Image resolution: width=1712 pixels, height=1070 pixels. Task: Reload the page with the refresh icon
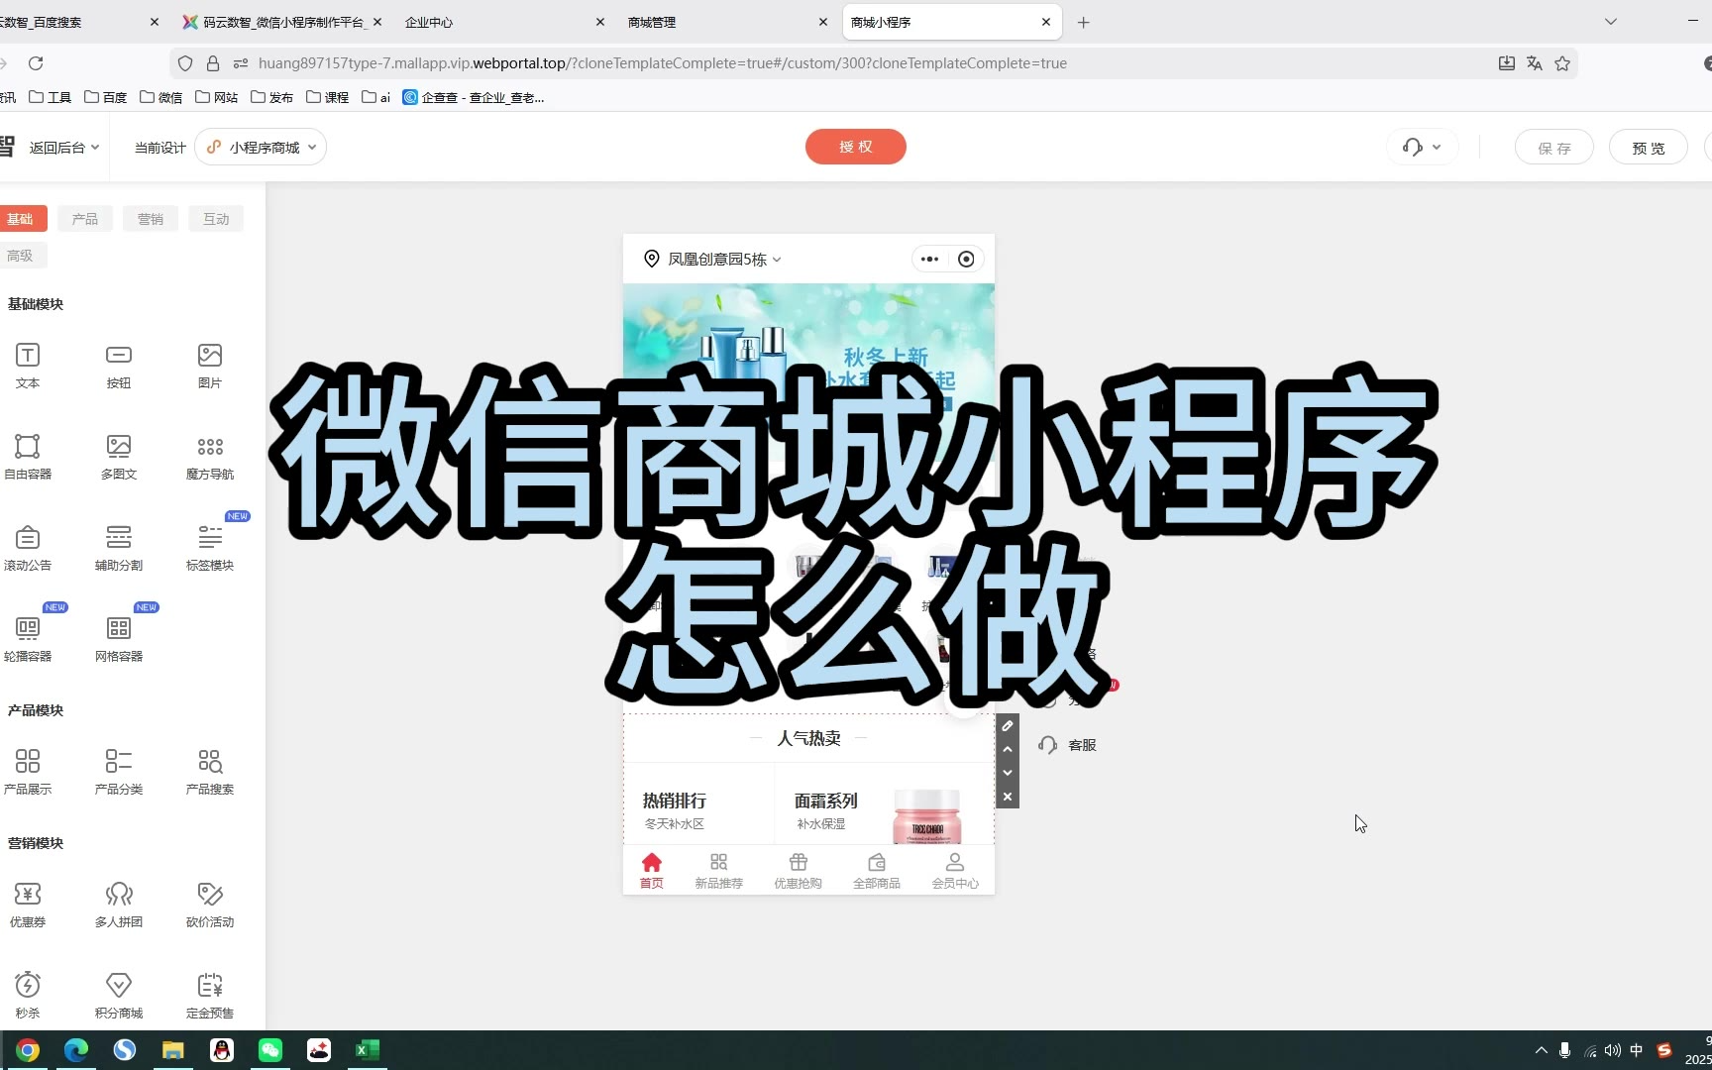point(36,63)
